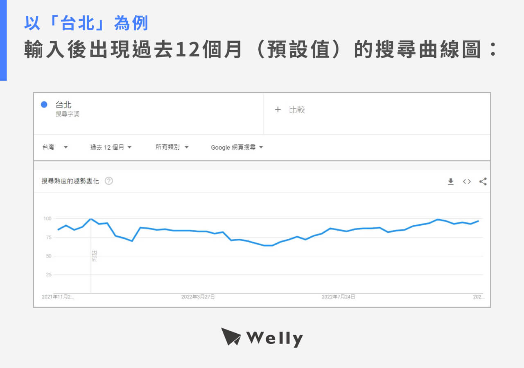Click the help question mark beside 搜尋熱度的趨勢變化
The height and width of the screenshot is (368, 524).
(x=108, y=181)
